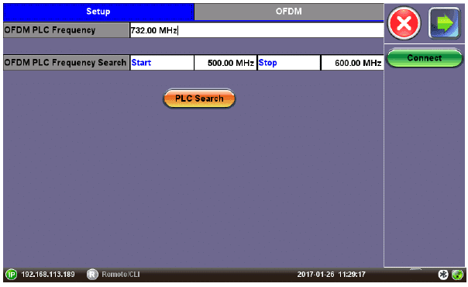Screen dimensions: 468x287
Task: Click the OFDM PLC Frequency Search label
Action: [x=65, y=63]
